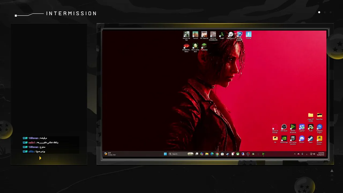This screenshot has width=343, height=193.
Task: Open the taskbar clock and date
Action: click(x=321, y=154)
